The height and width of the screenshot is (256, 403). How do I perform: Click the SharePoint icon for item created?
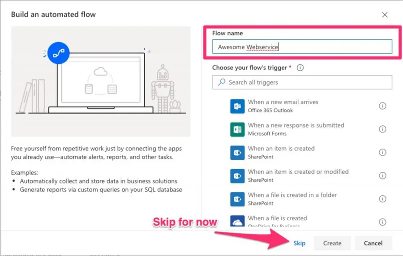236,153
